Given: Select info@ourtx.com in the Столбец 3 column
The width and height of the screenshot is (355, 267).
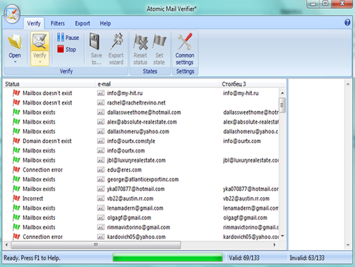Looking at the screenshot, I should click(x=242, y=141).
